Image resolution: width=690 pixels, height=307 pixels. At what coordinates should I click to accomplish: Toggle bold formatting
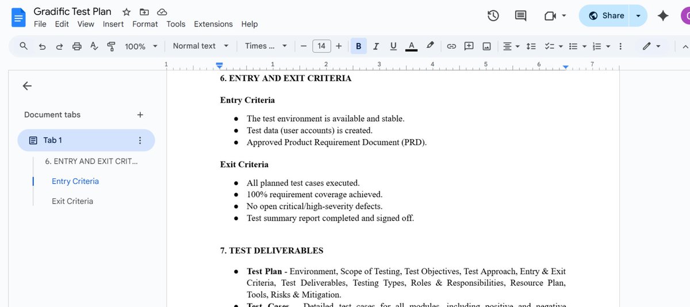coord(359,46)
